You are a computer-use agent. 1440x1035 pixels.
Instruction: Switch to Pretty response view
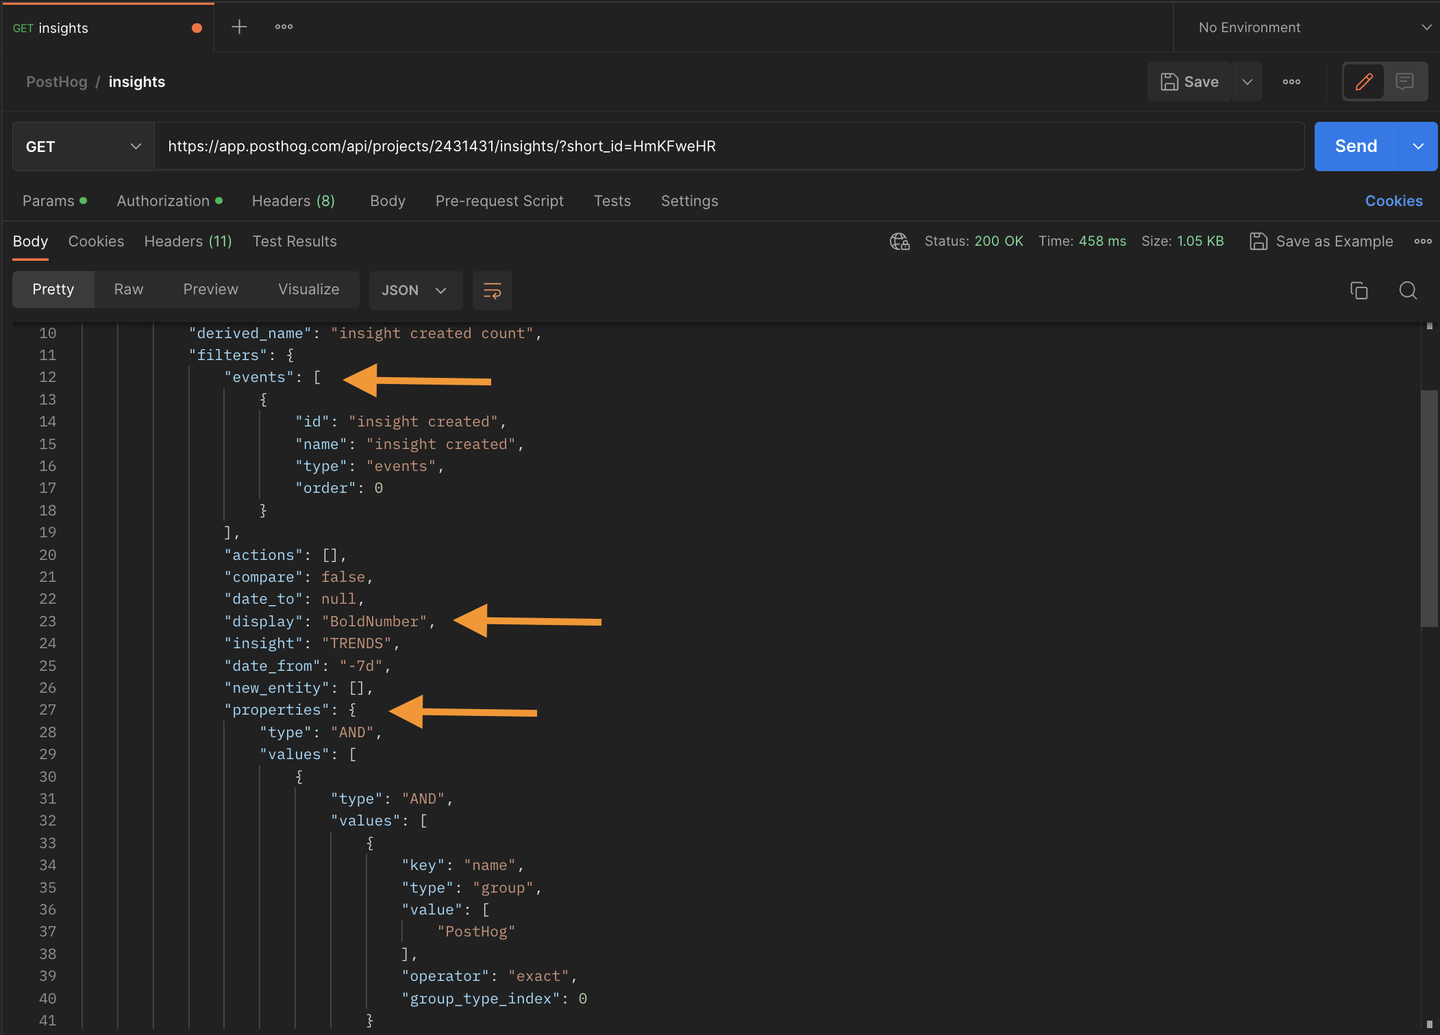(x=53, y=290)
